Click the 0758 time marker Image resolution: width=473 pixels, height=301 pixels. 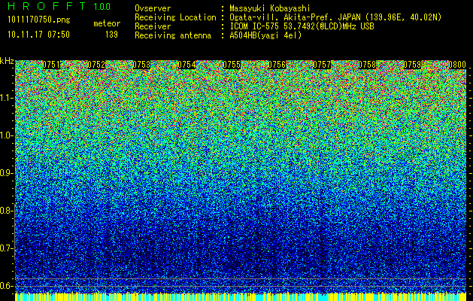[367, 65]
